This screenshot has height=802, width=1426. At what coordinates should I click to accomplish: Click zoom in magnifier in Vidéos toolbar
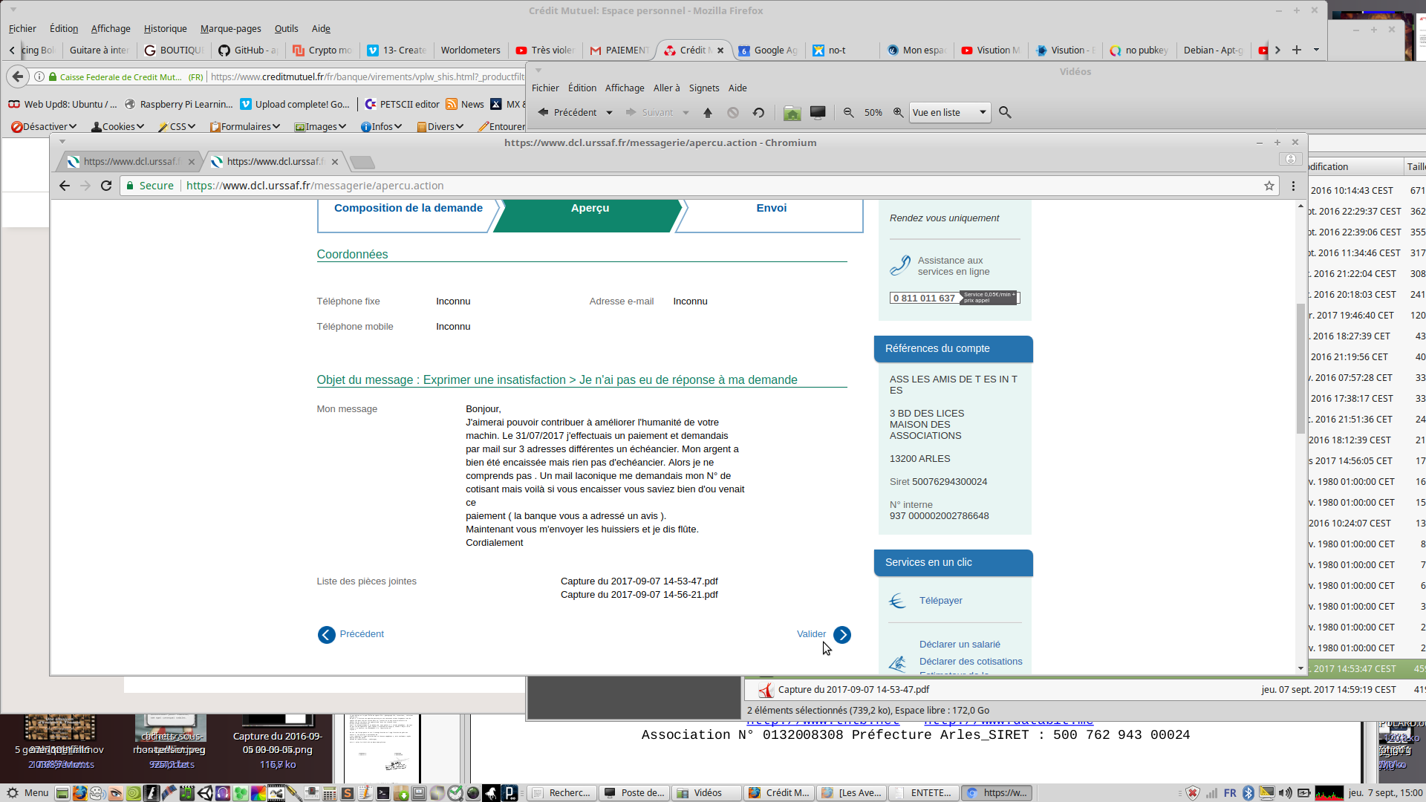tap(898, 113)
